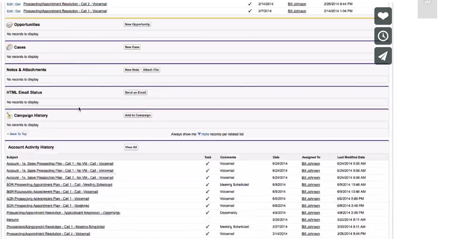Click the Comments column header
The width and height of the screenshot is (462, 239).
point(228,157)
